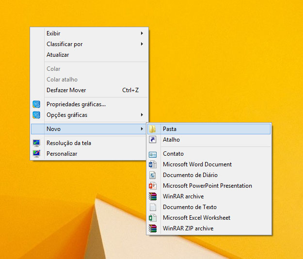Click the Pasta folder icon
This screenshot has height=259, width=303.
pyautogui.click(x=153, y=129)
